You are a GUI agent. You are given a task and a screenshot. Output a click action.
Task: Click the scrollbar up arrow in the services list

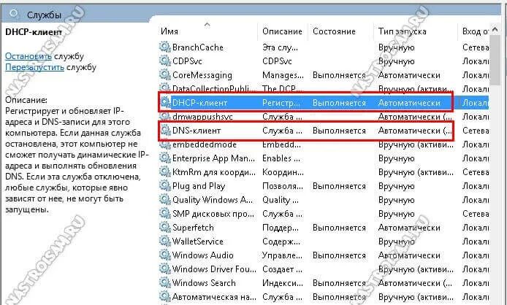(x=495, y=30)
